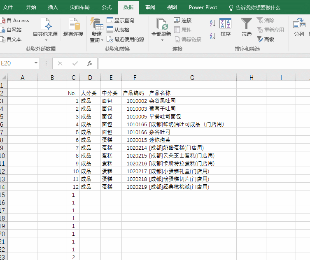Choose 从表格 from table option
The width and height of the screenshot is (310, 260).
[x=118, y=30]
